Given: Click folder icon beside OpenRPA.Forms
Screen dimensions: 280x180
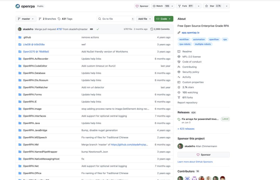Looking at the screenshot, I should (x=20, y=94).
